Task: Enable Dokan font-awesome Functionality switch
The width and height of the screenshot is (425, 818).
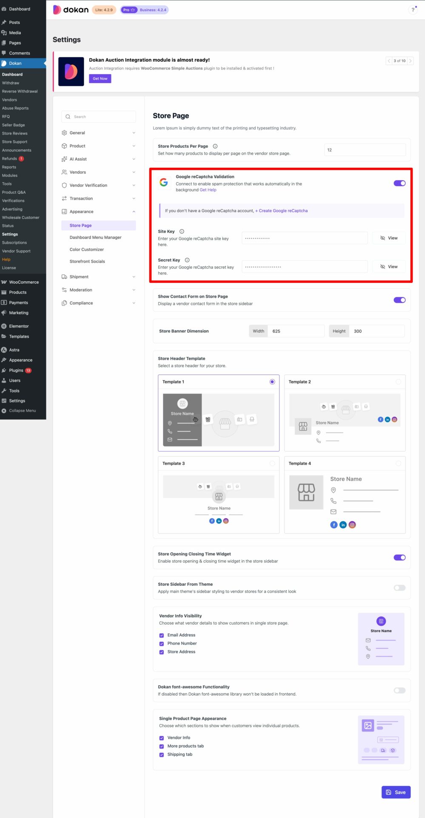Action: coord(399,691)
